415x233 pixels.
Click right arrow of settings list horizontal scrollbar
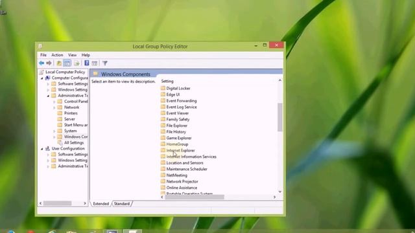point(274,197)
